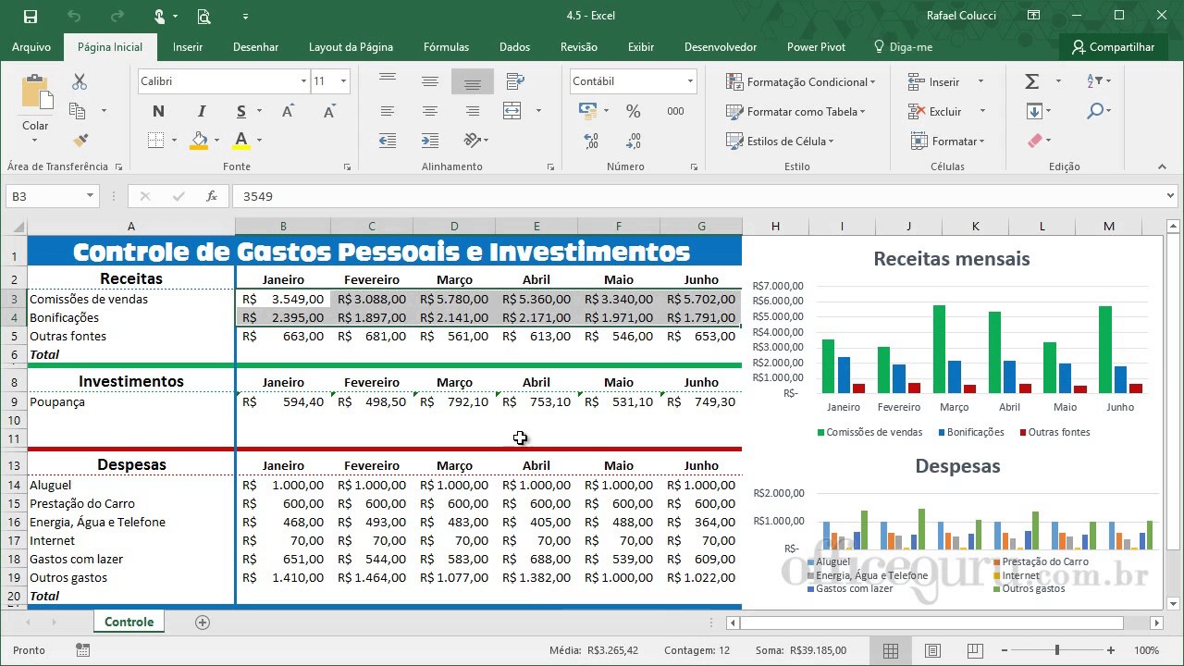Click the Percent style icon
The image size is (1184, 666).
coord(634,111)
